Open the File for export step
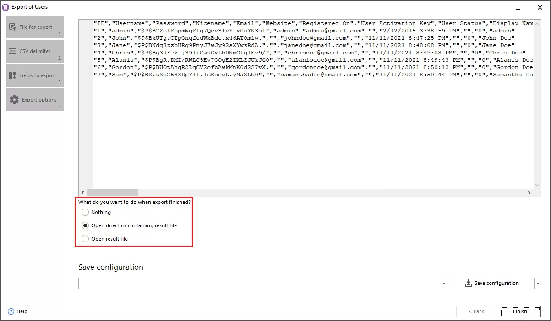 click(x=35, y=27)
